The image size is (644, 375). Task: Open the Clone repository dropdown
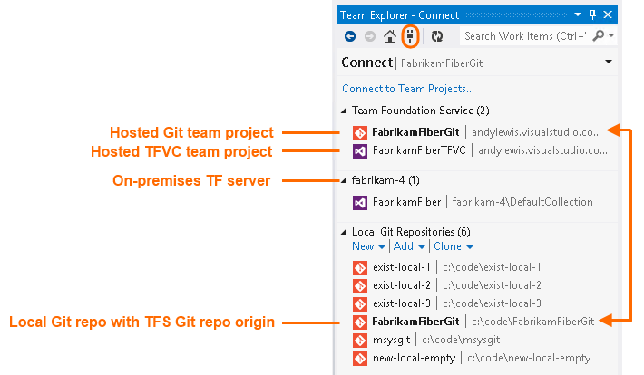[453, 246]
